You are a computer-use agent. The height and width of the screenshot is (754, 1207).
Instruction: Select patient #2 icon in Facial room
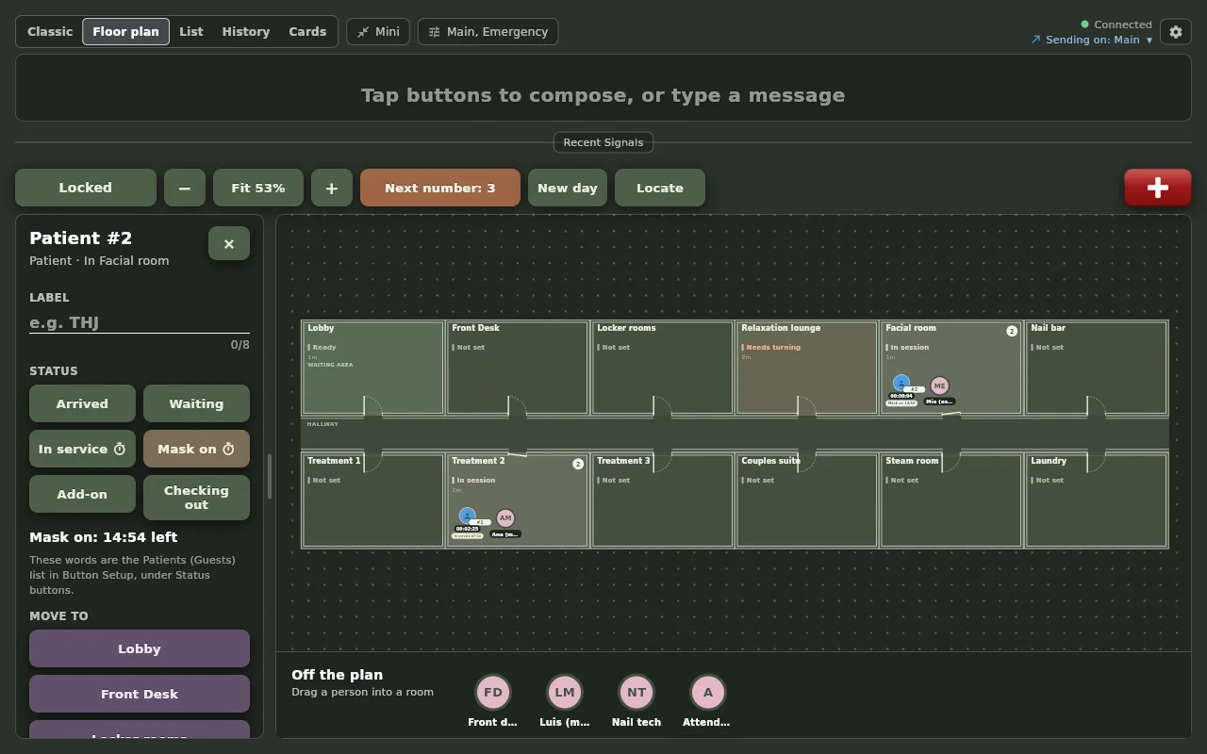coord(901,383)
